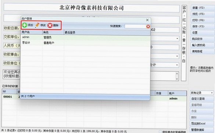Select the 李会计 user row
This screenshot has width=215, height=133.
click(86, 43)
